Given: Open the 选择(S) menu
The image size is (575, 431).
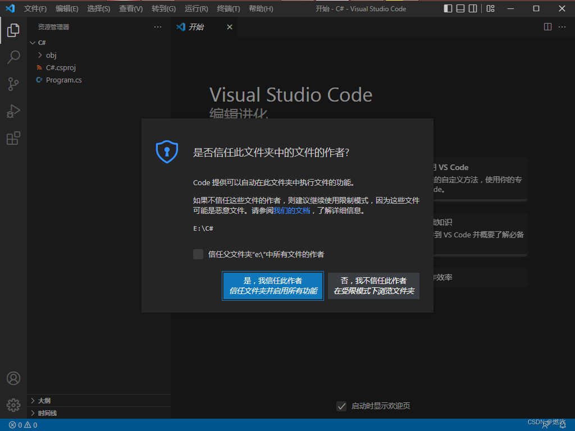Looking at the screenshot, I should [99, 8].
